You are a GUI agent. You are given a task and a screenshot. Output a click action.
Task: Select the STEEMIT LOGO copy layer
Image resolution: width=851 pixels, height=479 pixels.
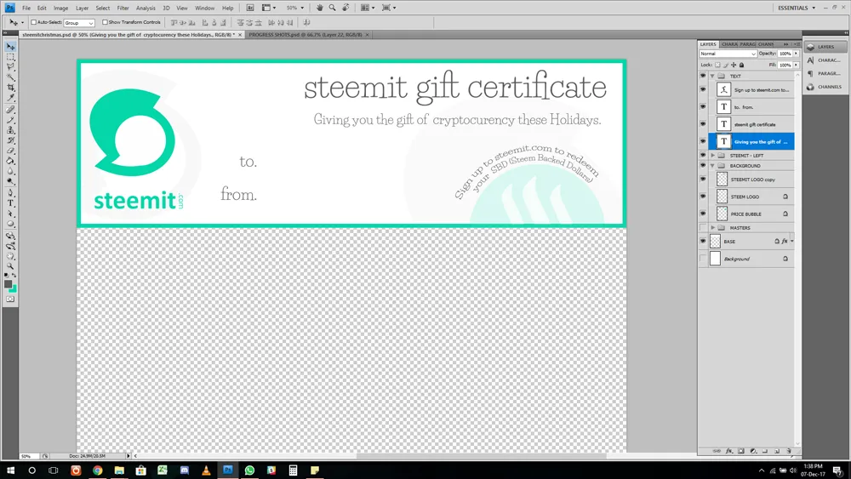coord(751,179)
